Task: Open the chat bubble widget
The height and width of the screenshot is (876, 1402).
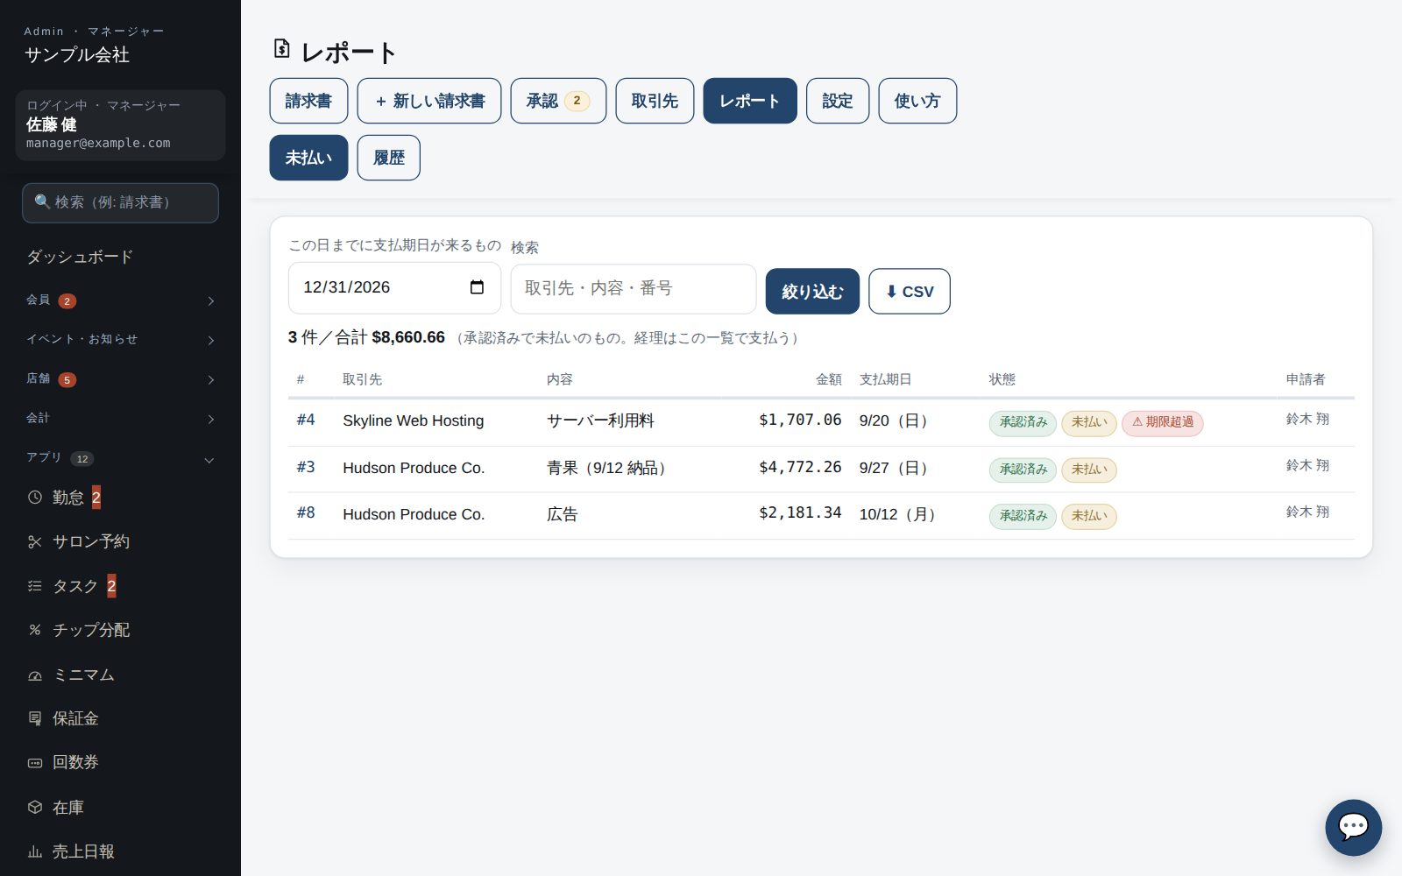Action: click(1353, 827)
